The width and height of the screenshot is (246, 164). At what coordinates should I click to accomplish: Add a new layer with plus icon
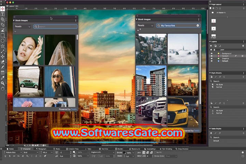(211, 46)
